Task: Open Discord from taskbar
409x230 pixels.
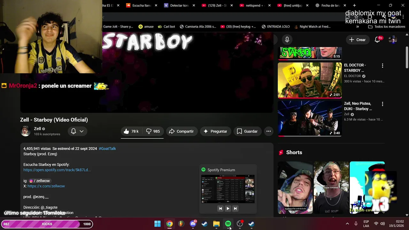Action: 193,224
